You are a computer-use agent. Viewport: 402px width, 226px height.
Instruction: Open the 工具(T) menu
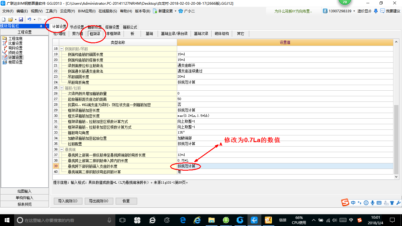tap(51, 11)
